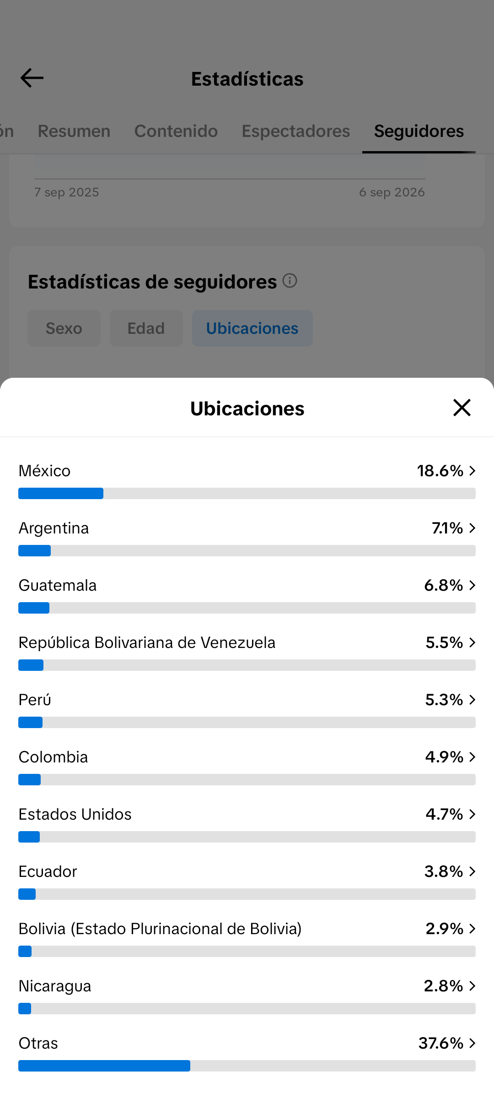Screen dimensions: 494x1099
Task: Go back using the arrow icon
Action: 32,78
